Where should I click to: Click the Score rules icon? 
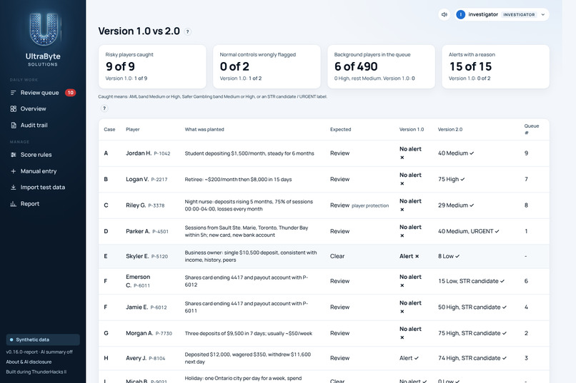14,155
